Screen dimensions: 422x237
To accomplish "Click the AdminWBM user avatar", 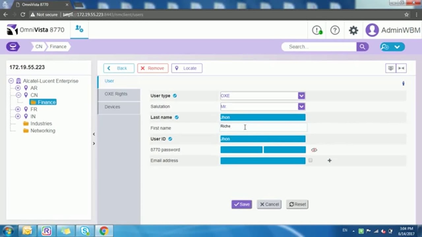I will [x=372, y=30].
